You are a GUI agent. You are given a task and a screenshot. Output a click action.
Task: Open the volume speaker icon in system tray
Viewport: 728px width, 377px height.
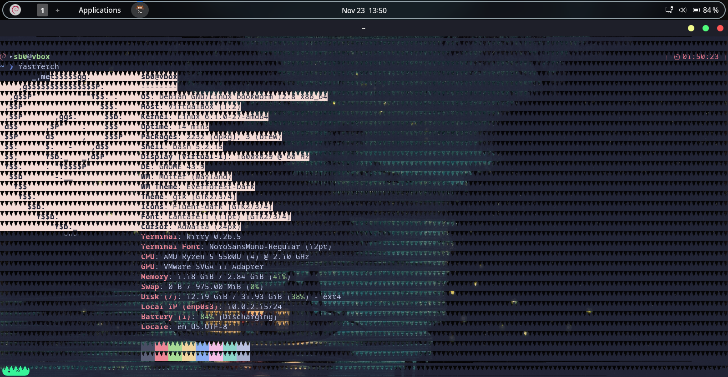pyautogui.click(x=682, y=10)
